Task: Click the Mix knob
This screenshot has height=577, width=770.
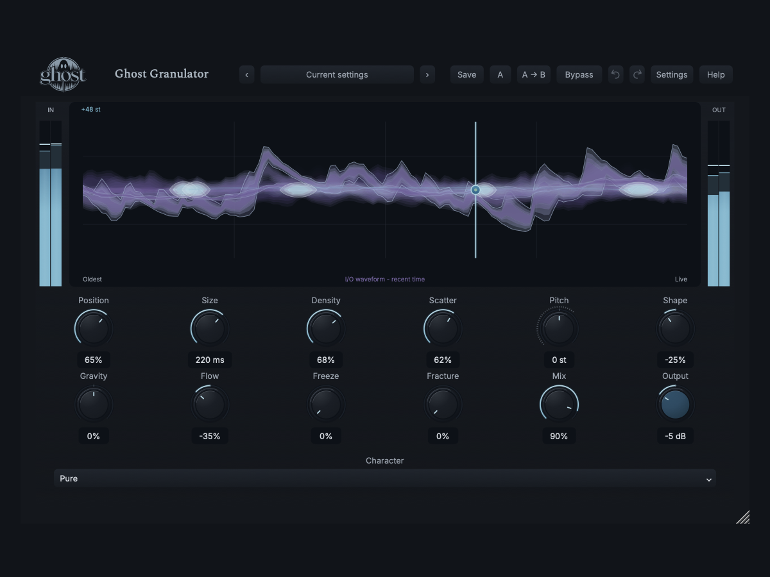Action: pos(559,405)
